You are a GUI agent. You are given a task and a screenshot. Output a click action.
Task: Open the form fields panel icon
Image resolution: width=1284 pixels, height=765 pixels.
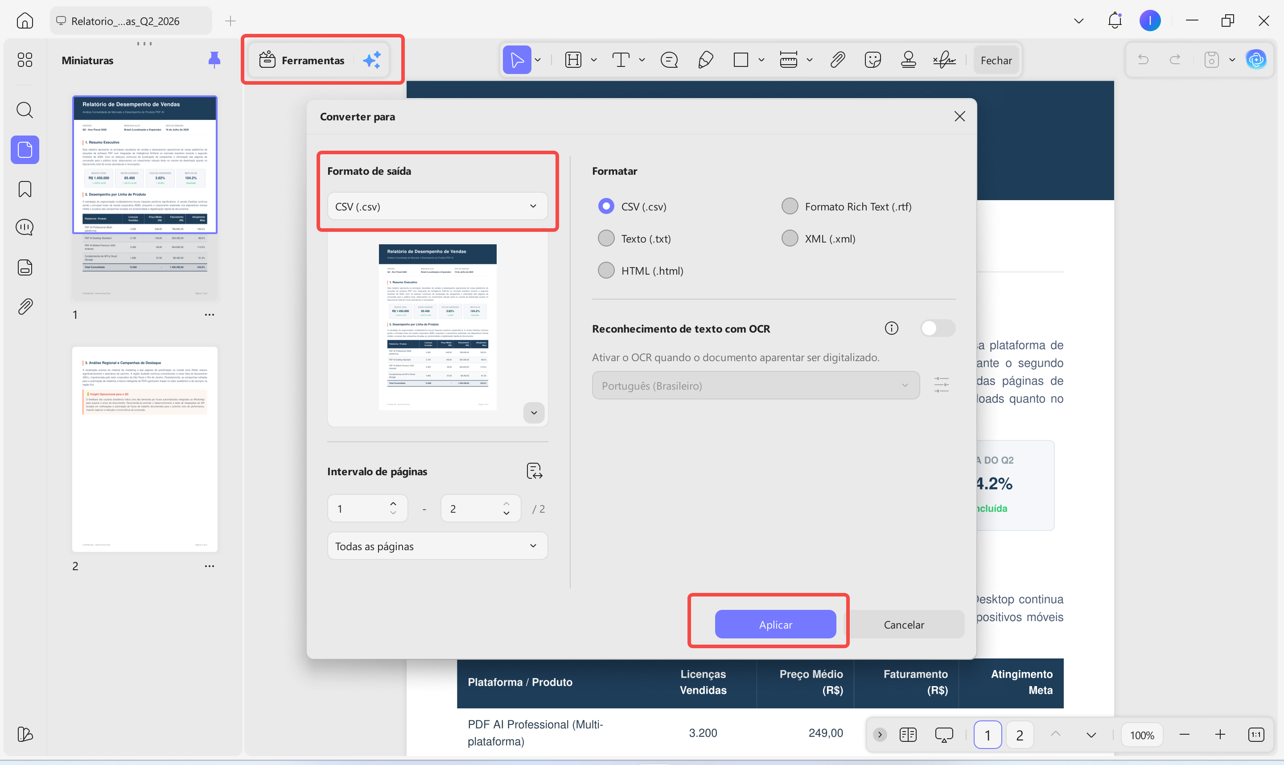click(25, 267)
